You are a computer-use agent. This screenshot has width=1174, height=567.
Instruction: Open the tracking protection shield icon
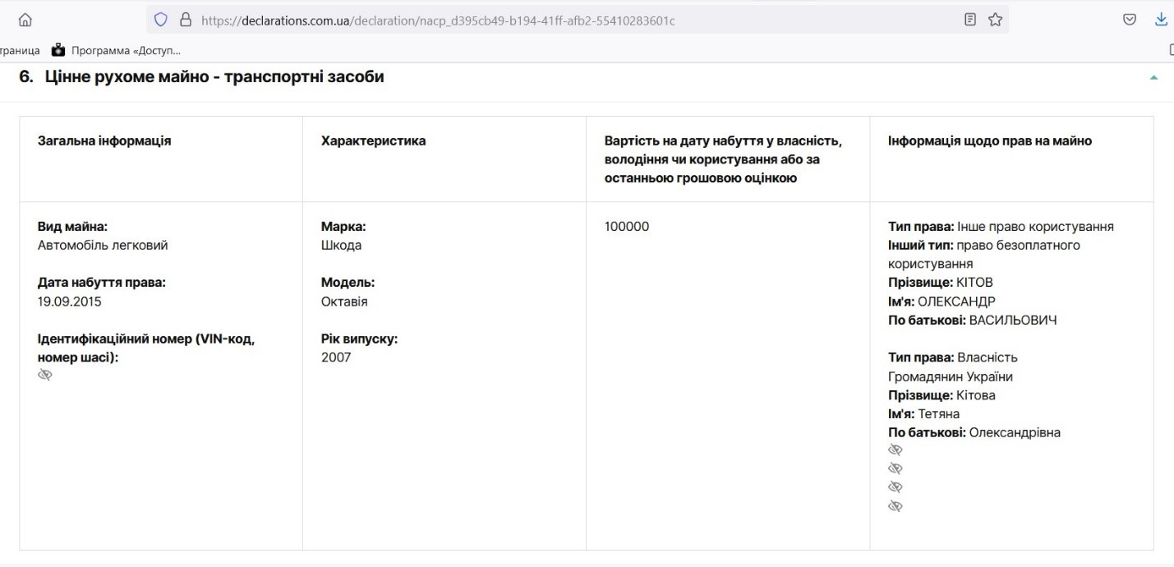pyautogui.click(x=161, y=20)
